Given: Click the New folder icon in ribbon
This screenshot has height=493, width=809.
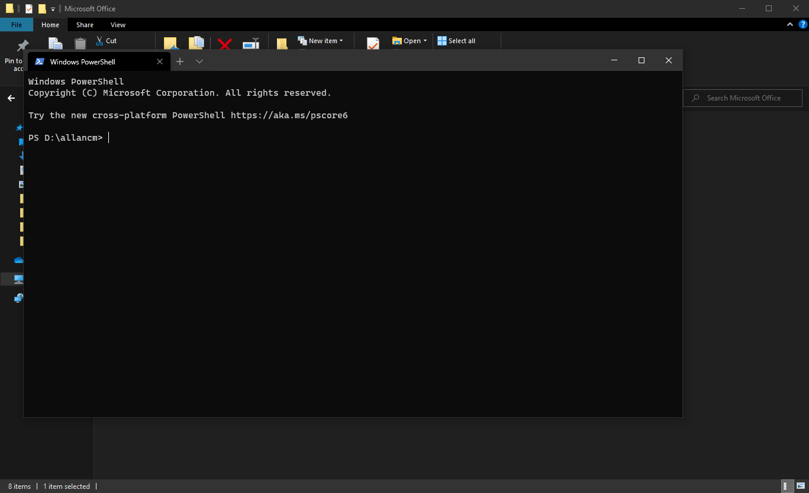Looking at the screenshot, I should pos(282,44).
